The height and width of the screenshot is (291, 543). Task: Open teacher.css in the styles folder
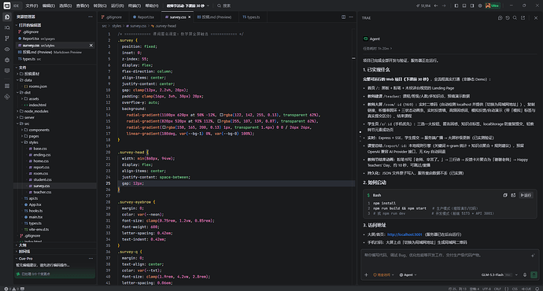[x=42, y=192]
